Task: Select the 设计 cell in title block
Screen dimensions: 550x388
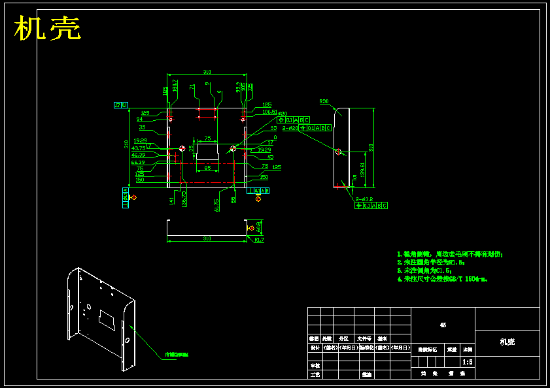Action: [x=315, y=348]
